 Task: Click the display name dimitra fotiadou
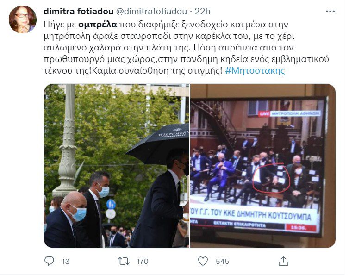(79, 12)
